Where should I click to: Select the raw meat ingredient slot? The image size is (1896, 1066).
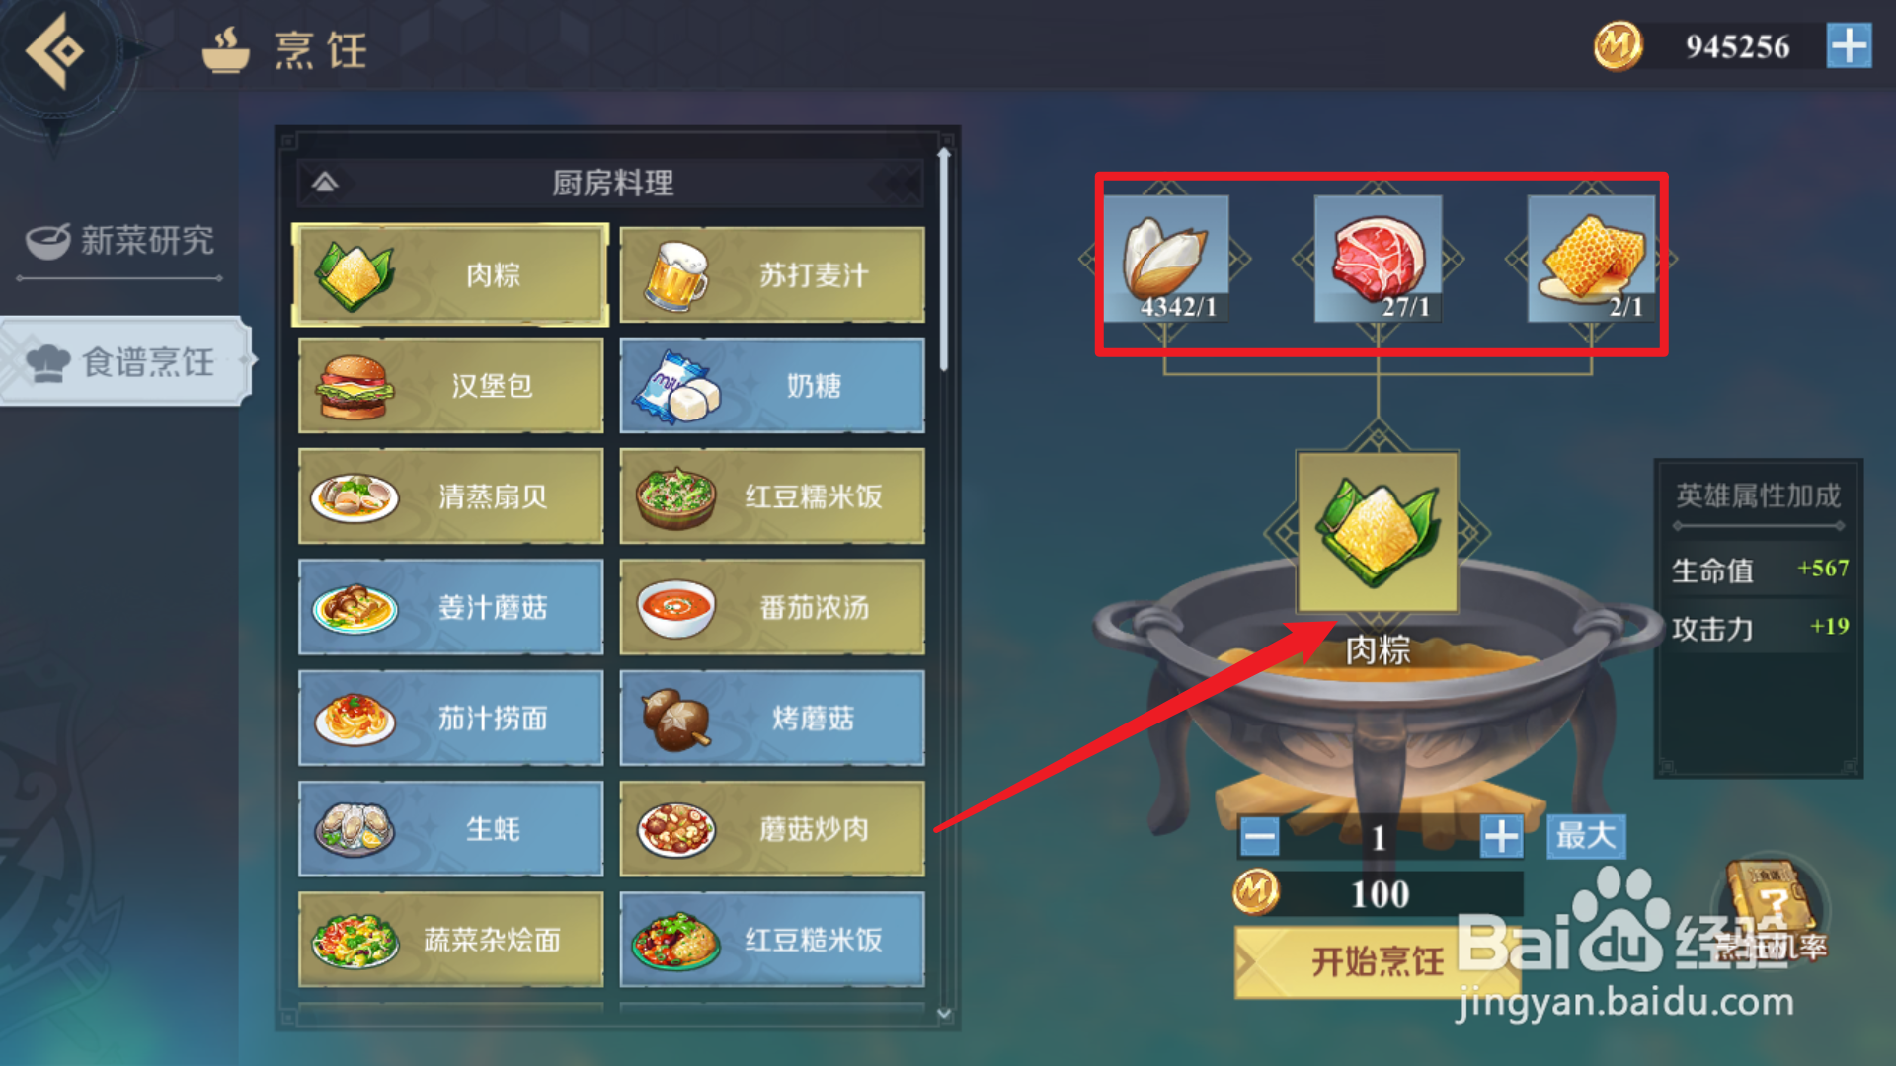coord(1379,259)
